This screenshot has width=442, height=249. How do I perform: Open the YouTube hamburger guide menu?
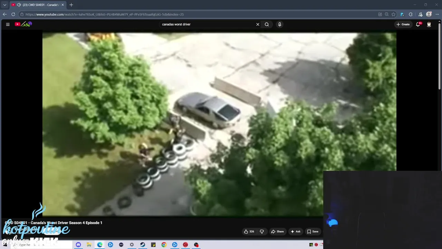(x=8, y=24)
